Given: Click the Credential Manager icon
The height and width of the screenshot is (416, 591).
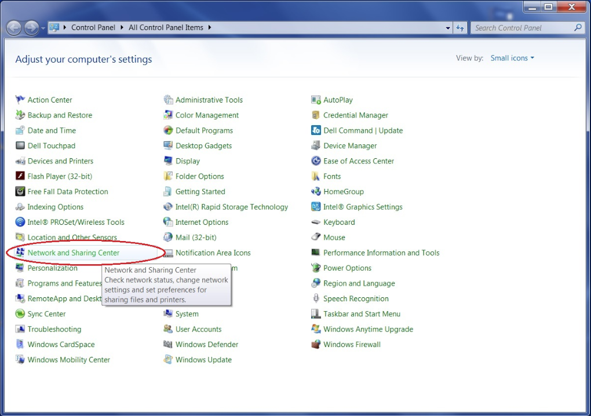Looking at the screenshot, I should [x=316, y=115].
